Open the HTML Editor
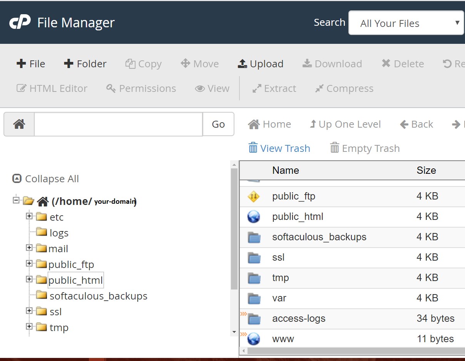This screenshot has width=465, height=361. click(x=52, y=88)
